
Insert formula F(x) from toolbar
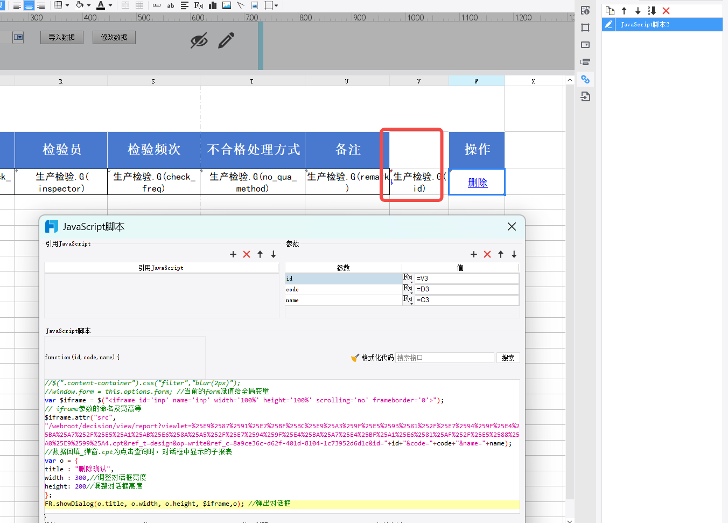pos(199,5)
